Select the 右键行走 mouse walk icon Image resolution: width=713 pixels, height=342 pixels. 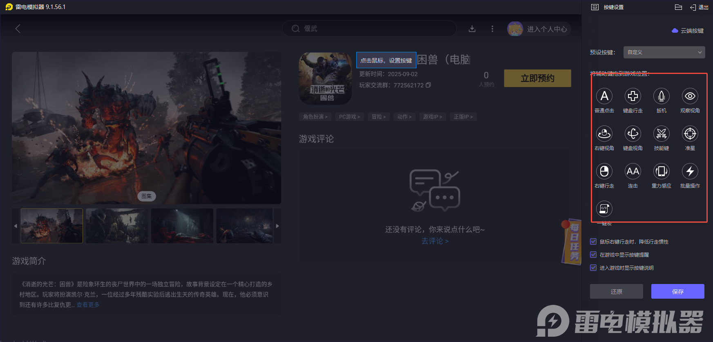coord(604,171)
